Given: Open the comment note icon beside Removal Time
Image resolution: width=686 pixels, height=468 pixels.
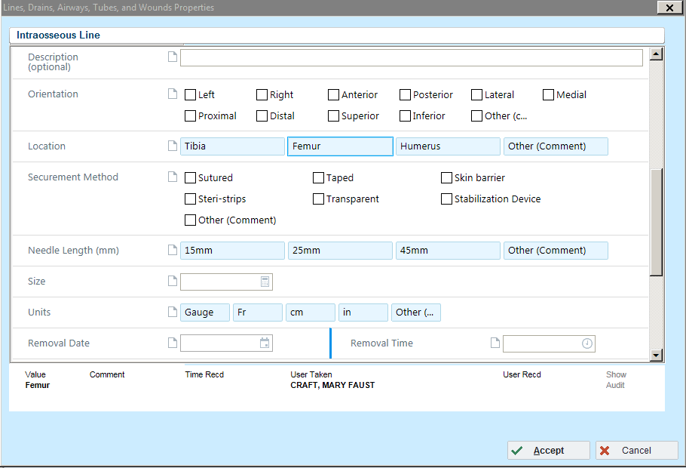Looking at the screenshot, I should click(495, 343).
